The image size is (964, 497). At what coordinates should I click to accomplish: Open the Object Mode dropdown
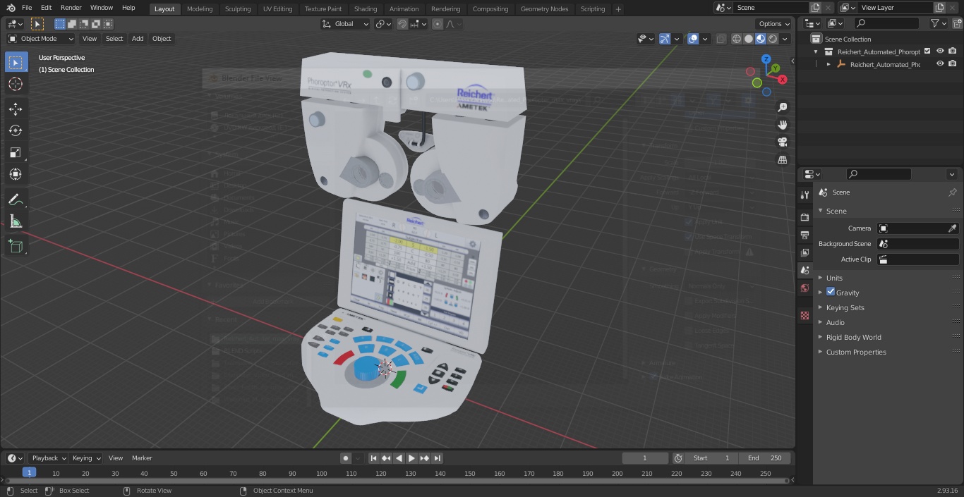pyautogui.click(x=41, y=39)
